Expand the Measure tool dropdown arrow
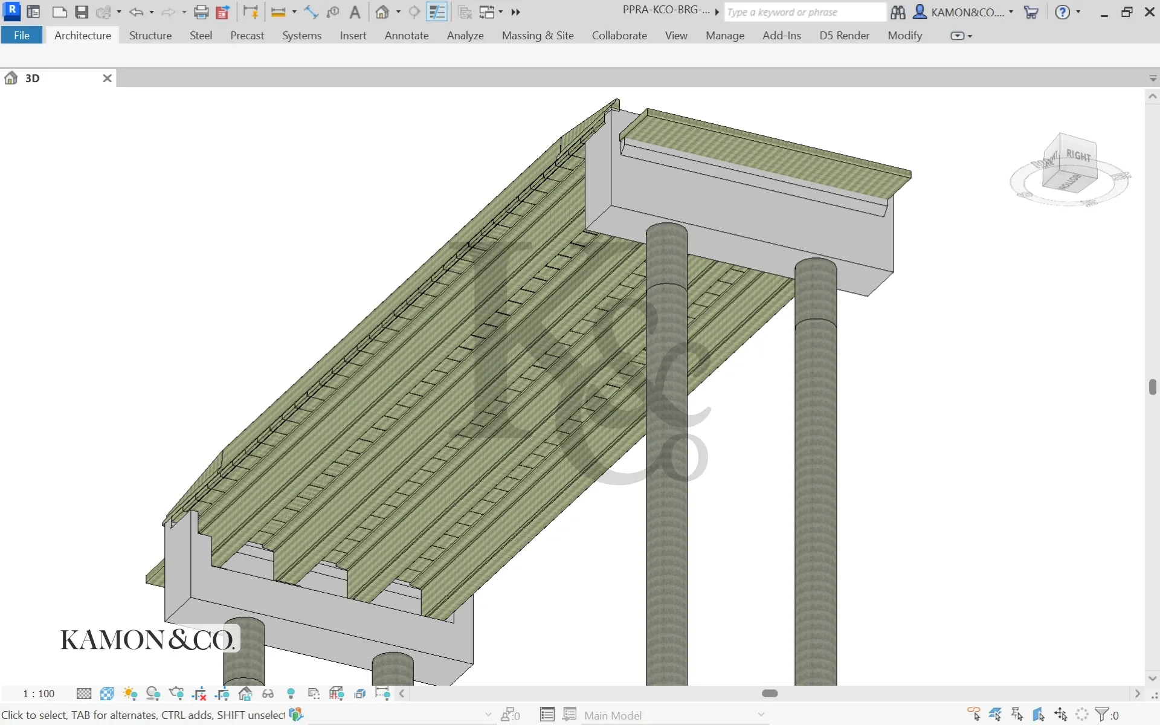Image resolution: width=1160 pixels, height=725 pixels. [294, 12]
